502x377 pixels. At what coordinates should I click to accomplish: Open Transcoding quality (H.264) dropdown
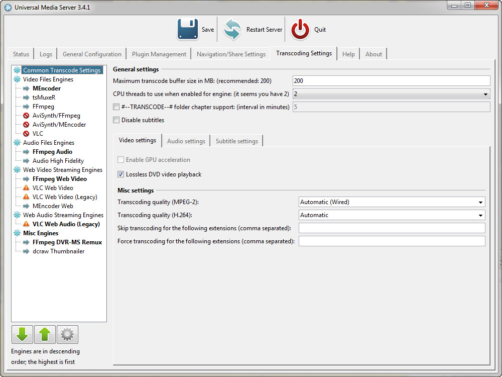tap(392, 215)
